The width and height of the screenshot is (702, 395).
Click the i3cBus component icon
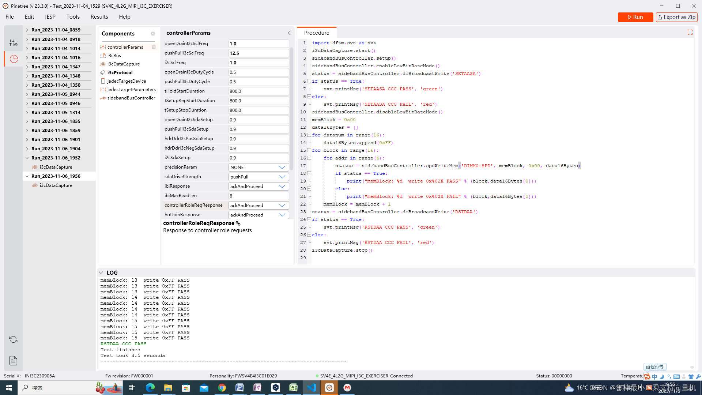(x=103, y=55)
